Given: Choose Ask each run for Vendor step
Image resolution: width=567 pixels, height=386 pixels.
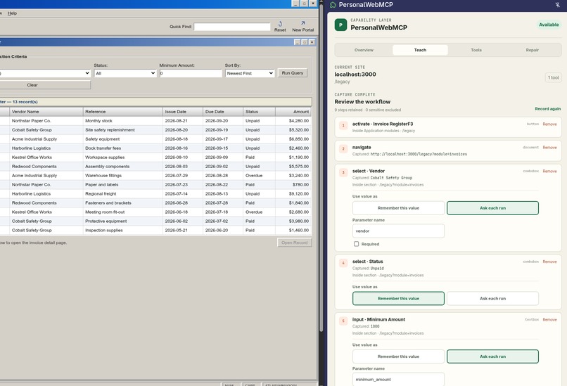Looking at the screenshot, I should click(x=492, y=208).
